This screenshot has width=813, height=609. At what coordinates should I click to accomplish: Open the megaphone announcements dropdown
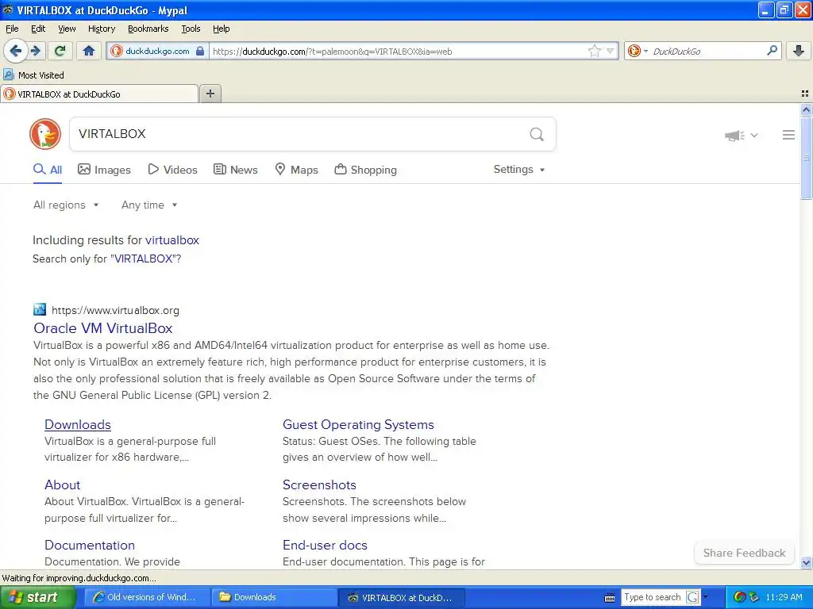[x=742, y=135]
